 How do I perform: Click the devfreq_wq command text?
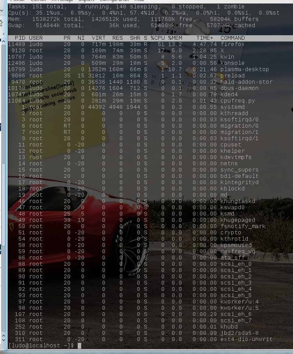[x=238, y=251]
